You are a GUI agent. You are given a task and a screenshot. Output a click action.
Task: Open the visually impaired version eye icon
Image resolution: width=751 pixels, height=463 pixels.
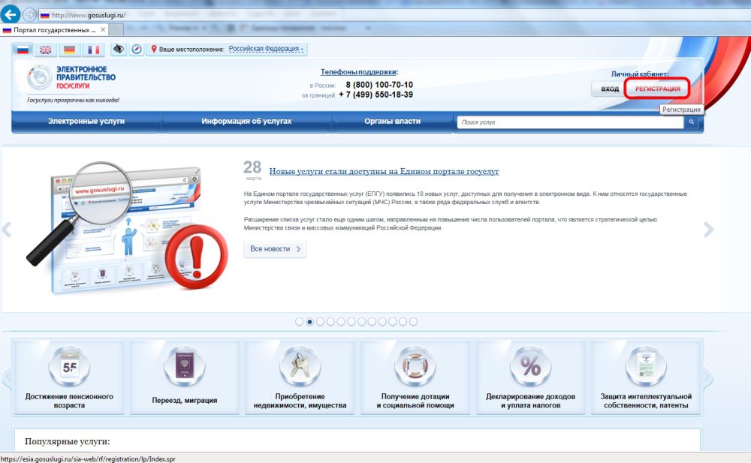pos(119,50)
